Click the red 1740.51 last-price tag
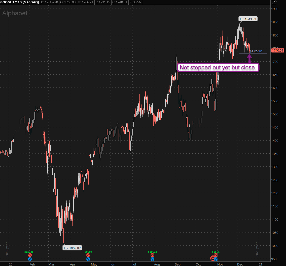 coord(277,51)
